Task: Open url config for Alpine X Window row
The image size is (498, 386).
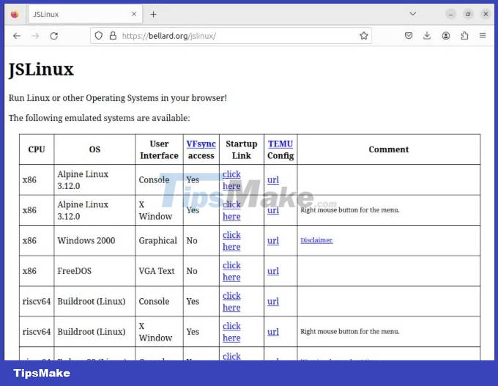Action: [x=273, y=210]
